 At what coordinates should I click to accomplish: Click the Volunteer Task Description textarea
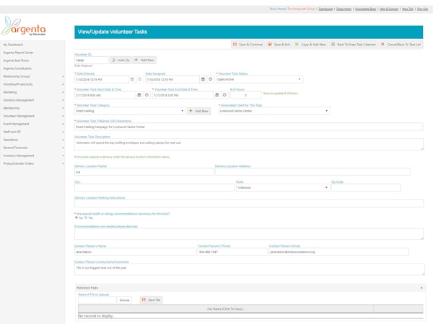(x=249, y=145)
